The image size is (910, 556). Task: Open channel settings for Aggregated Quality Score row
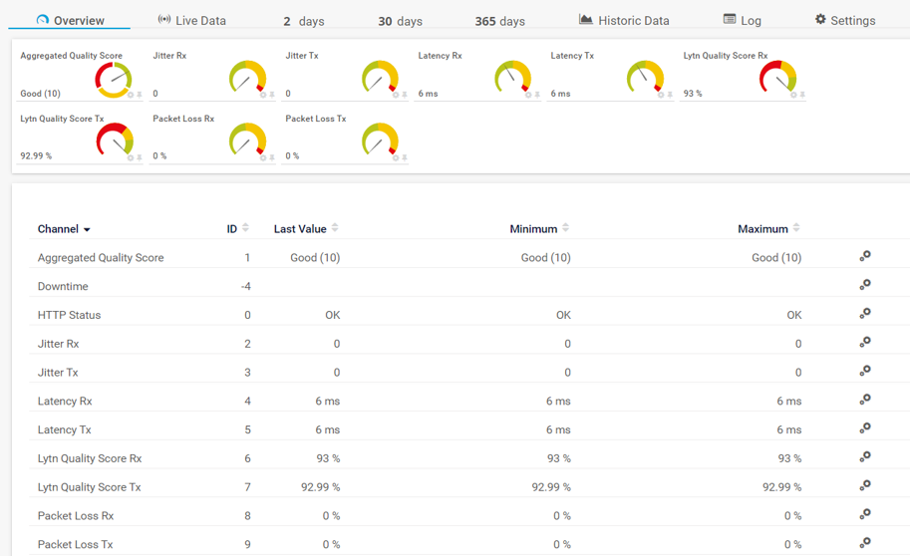pyautogui.click(x=865, y=256)
